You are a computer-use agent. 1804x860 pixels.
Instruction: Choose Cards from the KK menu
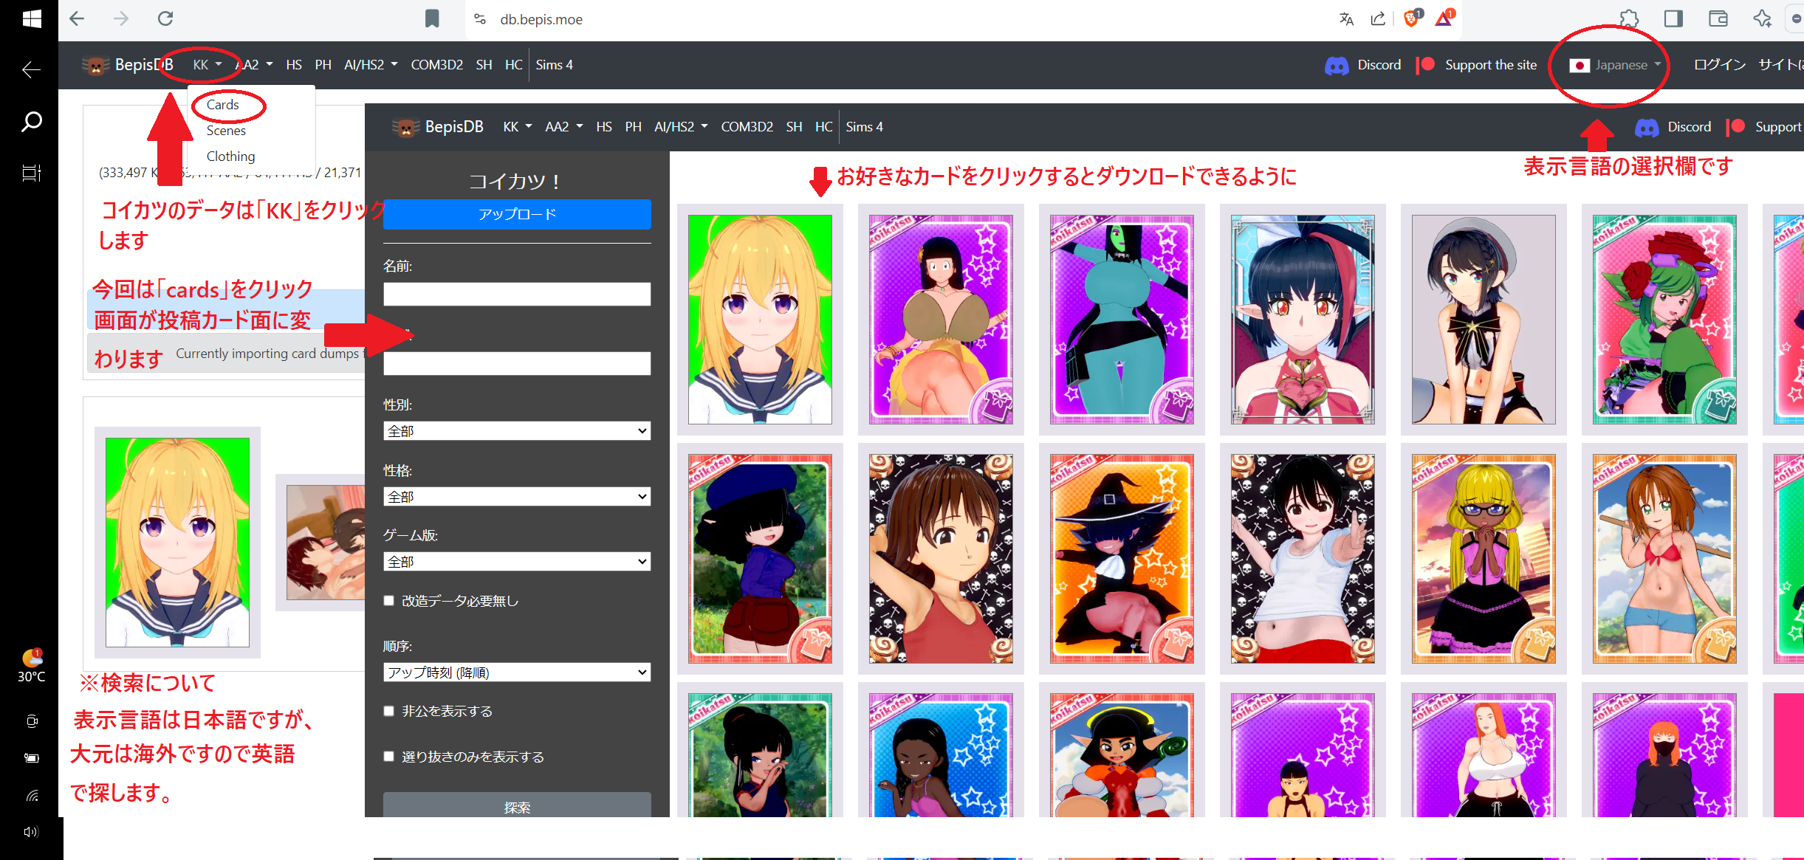[x=223, y=105]
